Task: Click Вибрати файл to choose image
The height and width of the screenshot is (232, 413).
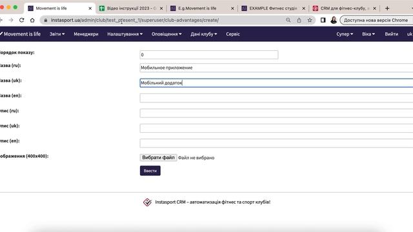Action: pyautogui.click(x=158, y=157)
